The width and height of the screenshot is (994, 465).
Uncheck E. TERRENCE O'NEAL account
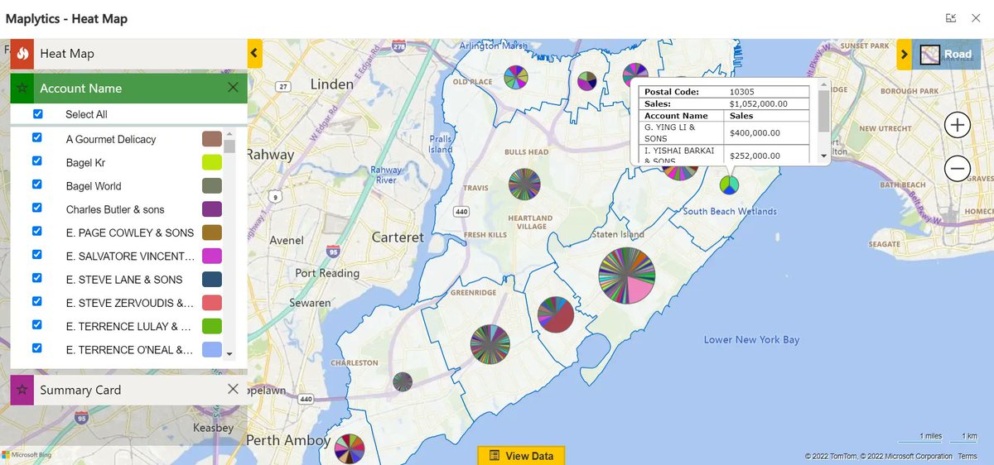pos(37,348)
